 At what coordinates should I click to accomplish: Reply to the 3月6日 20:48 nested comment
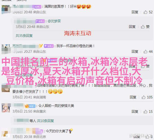(x=132, y=27)
